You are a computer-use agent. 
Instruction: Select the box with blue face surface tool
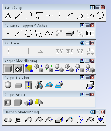[59, 120]
